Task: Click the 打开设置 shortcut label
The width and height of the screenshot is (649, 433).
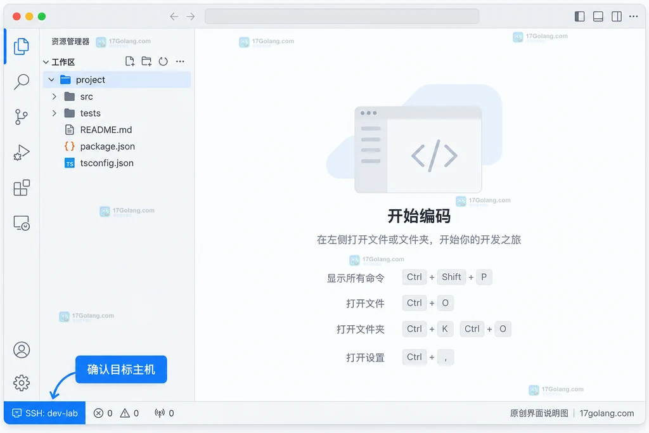Action: pyautogui.click(x=365, y=358)
